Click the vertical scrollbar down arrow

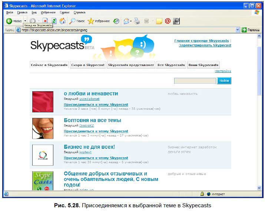(259, 188)
